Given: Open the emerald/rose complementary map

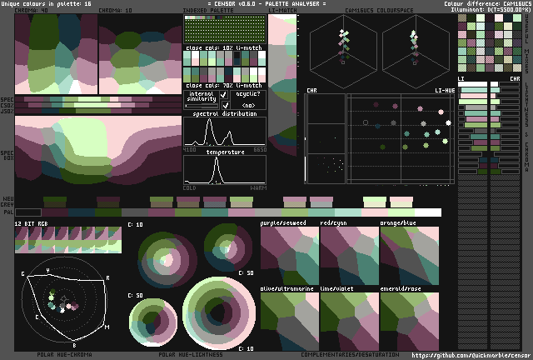Looking at the screenshot, I should pyautogui.click(x=410, y=322).
